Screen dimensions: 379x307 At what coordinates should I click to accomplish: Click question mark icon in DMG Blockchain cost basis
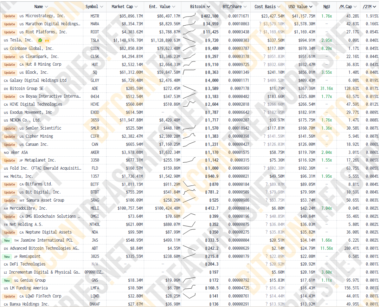coord(266,216)
